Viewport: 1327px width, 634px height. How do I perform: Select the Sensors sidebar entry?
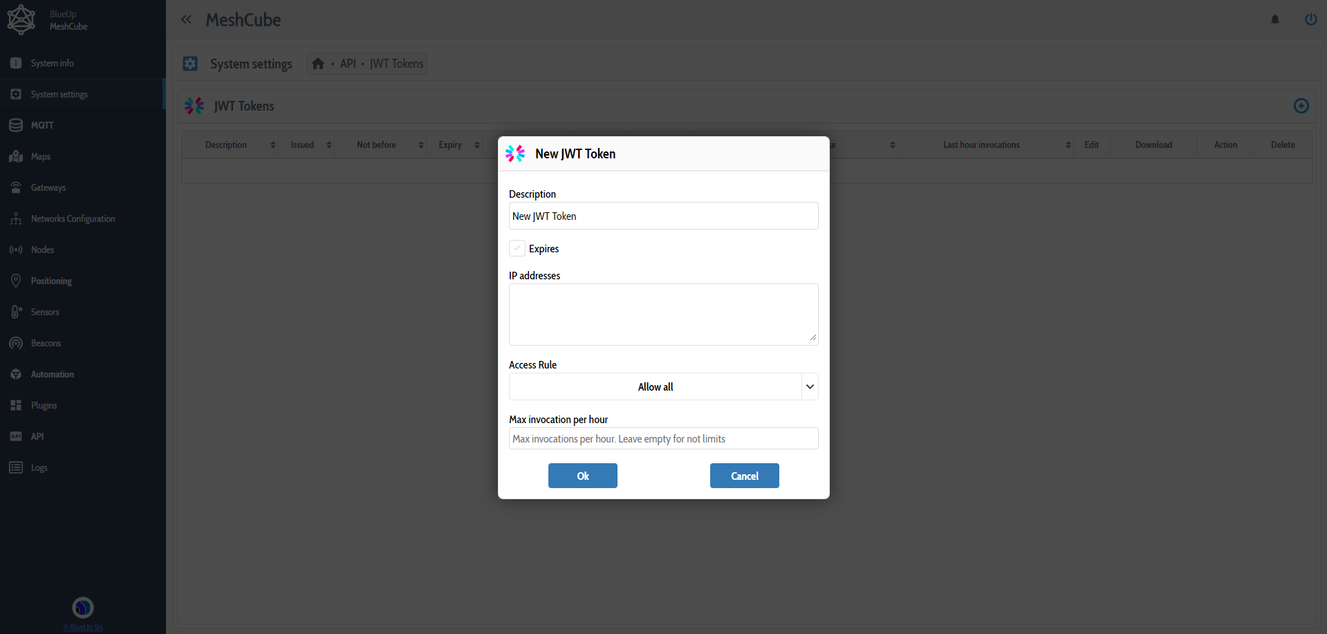pos(44,312)
